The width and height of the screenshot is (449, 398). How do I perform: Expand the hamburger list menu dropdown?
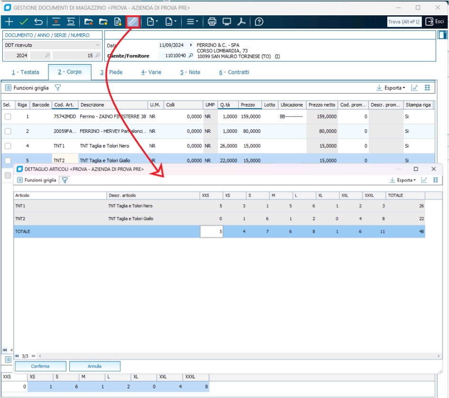point(192,22)
